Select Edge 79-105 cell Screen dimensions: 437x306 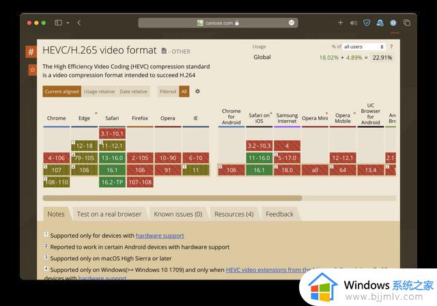pyautogui.click(x=84, y=158)
